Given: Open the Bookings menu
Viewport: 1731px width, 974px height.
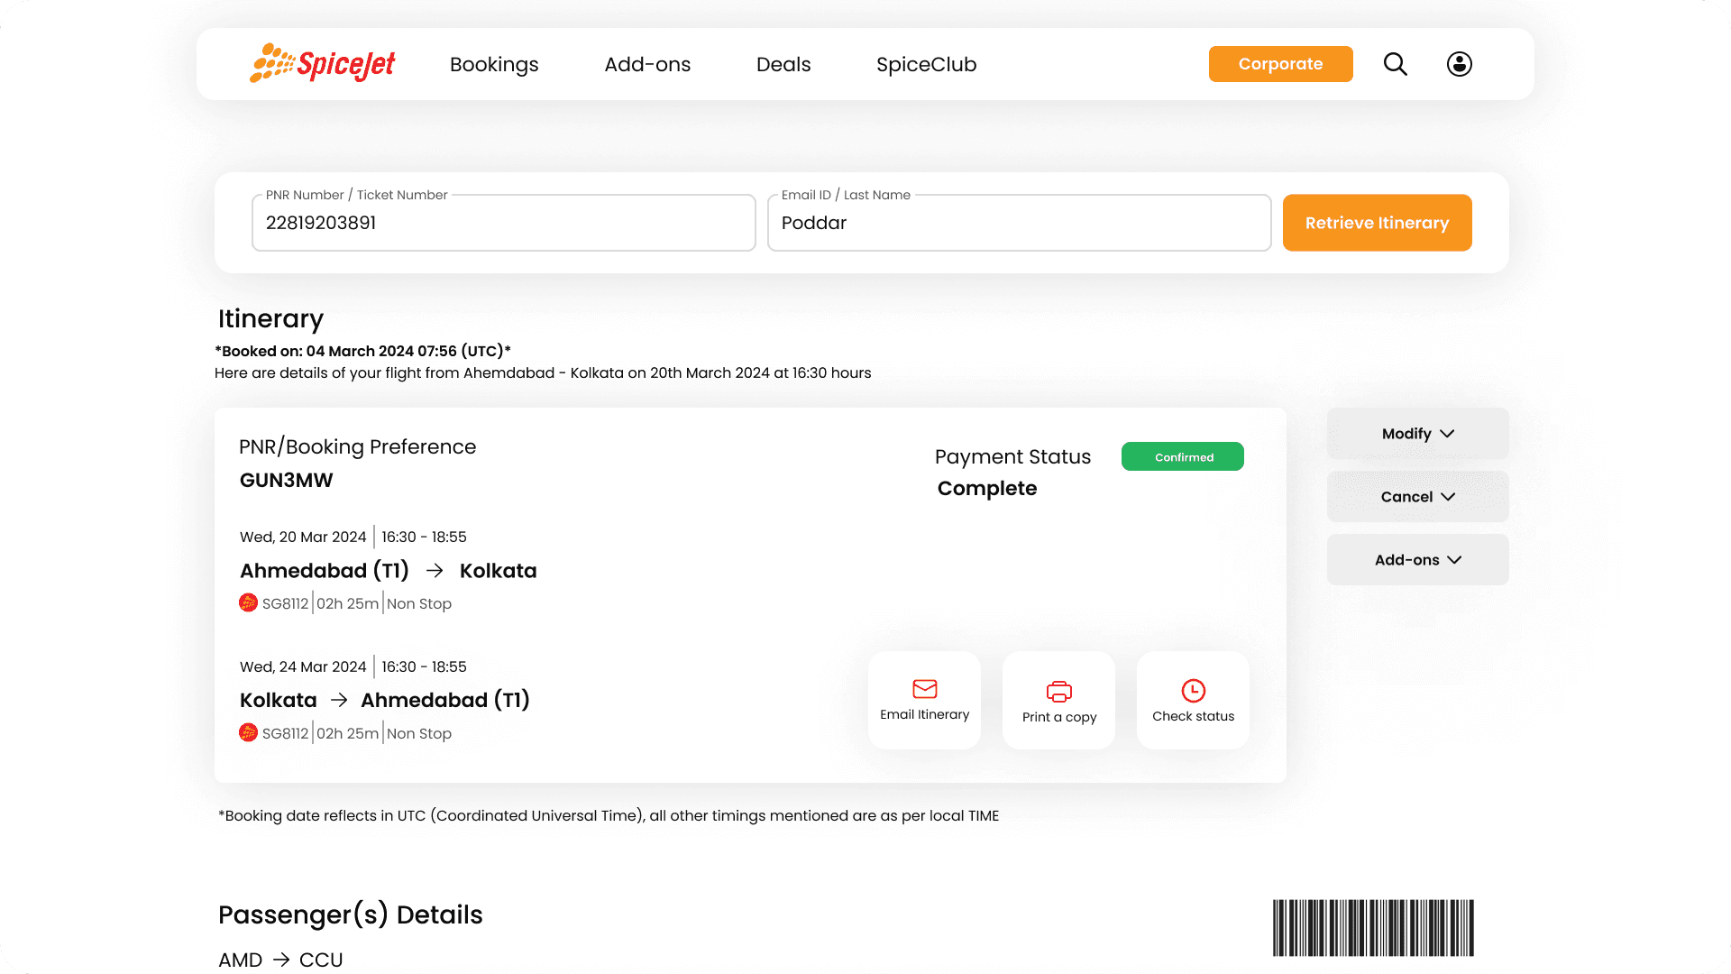Looking at the screenshot, I should (494, 65).
